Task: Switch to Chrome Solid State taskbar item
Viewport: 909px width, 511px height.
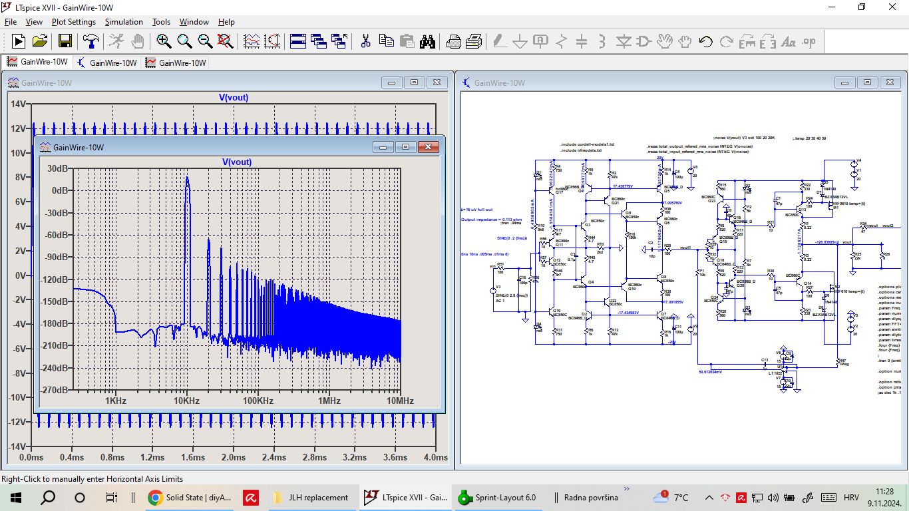Action: 190,497
